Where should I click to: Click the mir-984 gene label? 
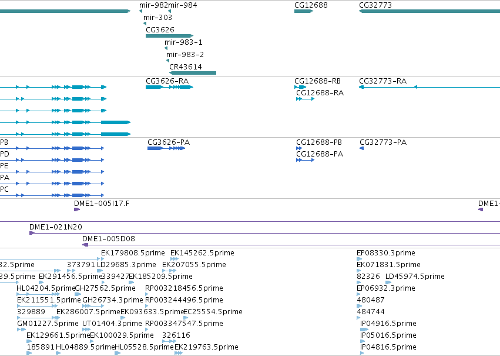point(183,5)
